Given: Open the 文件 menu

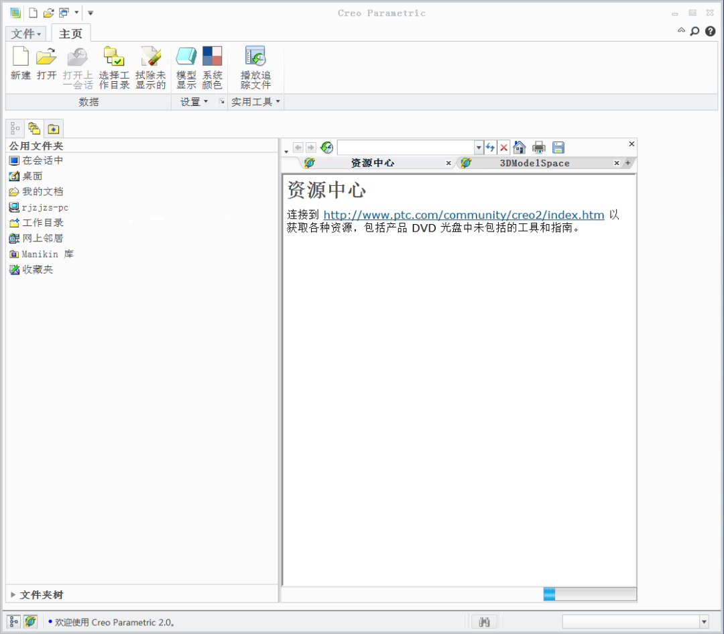Looking at the screenshot, I should (26, 34).
